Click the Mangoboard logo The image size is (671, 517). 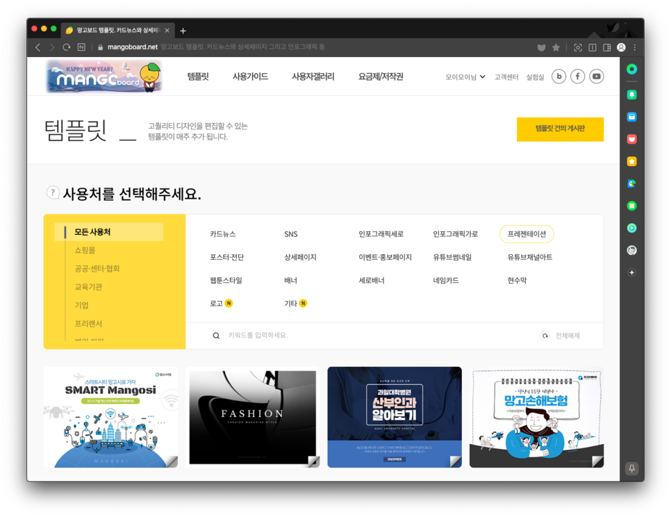[104, 76]
